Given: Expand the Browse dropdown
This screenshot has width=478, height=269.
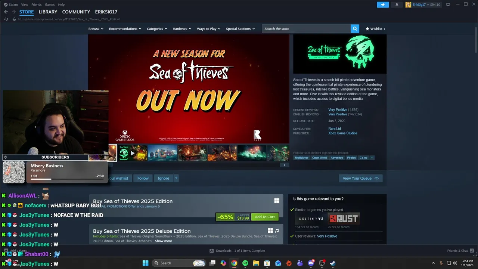Looking at the screenshot, I should 96,29.
